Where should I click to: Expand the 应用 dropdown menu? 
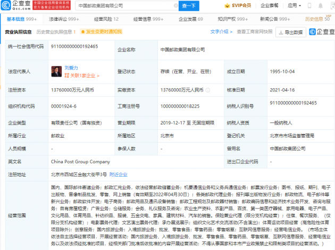(x=294, y=5)
